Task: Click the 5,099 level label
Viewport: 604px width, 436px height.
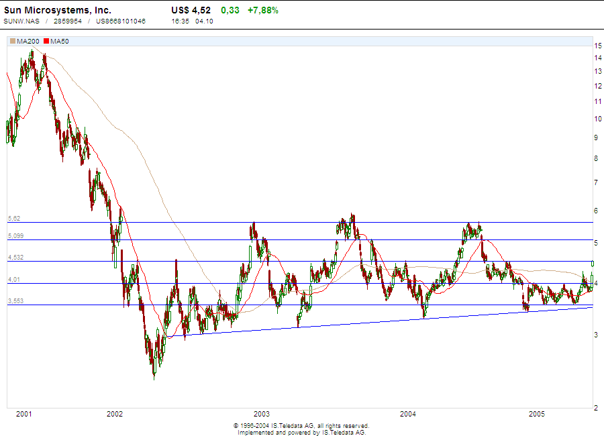Action: pyautogui.click(x=16, y=235)
